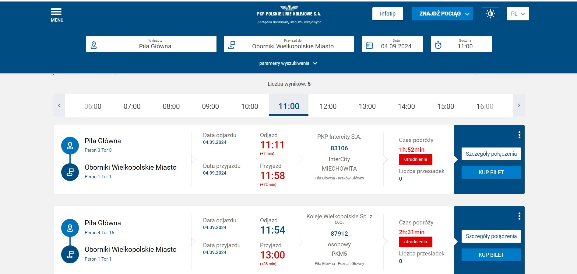Screen dimensions: 577x274
Task: Show later hours with right arrow
Action: tap(519, 105)
